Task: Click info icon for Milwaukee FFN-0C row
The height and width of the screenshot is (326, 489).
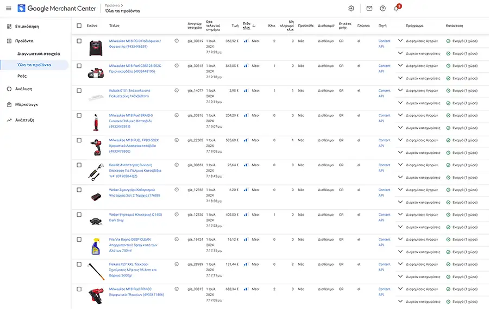Action: tap(177, 289)
